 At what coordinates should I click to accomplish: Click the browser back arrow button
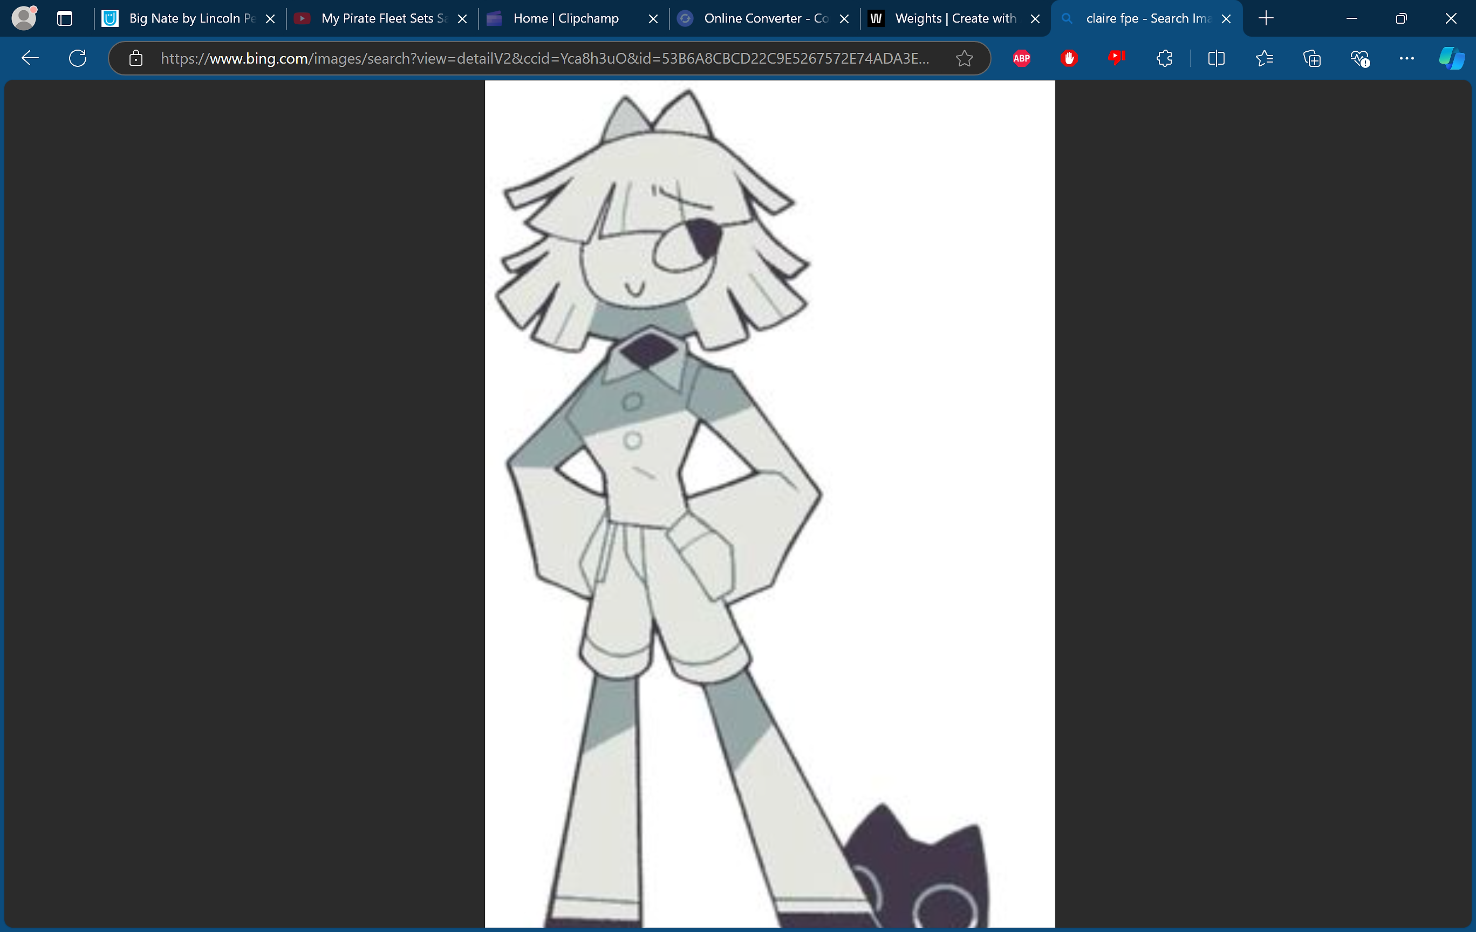(30, 58)
